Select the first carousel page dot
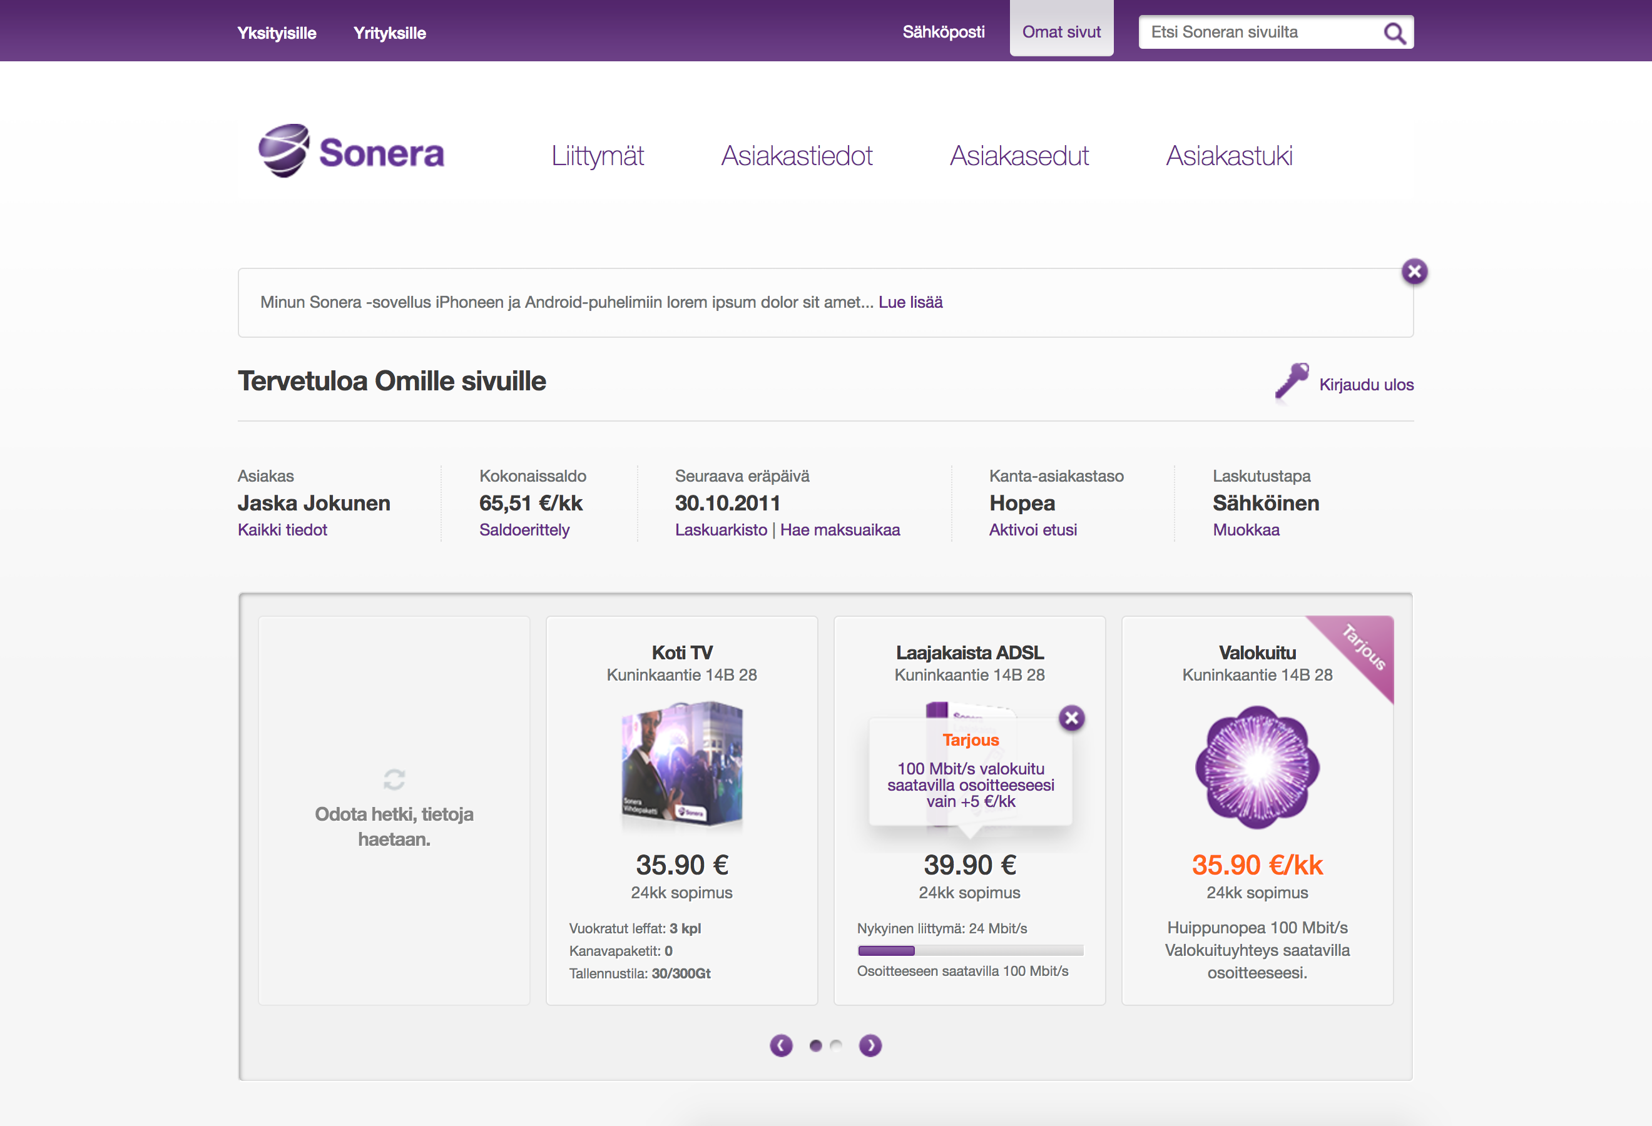Viewport: 1652px width, 1126px height. pyautogui.click(x=815, y=1045)
